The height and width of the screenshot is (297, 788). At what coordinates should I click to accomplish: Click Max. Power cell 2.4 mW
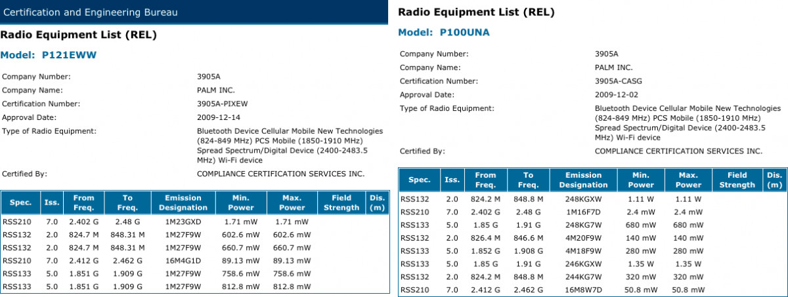pyautogui.click(x=688, y=212)
